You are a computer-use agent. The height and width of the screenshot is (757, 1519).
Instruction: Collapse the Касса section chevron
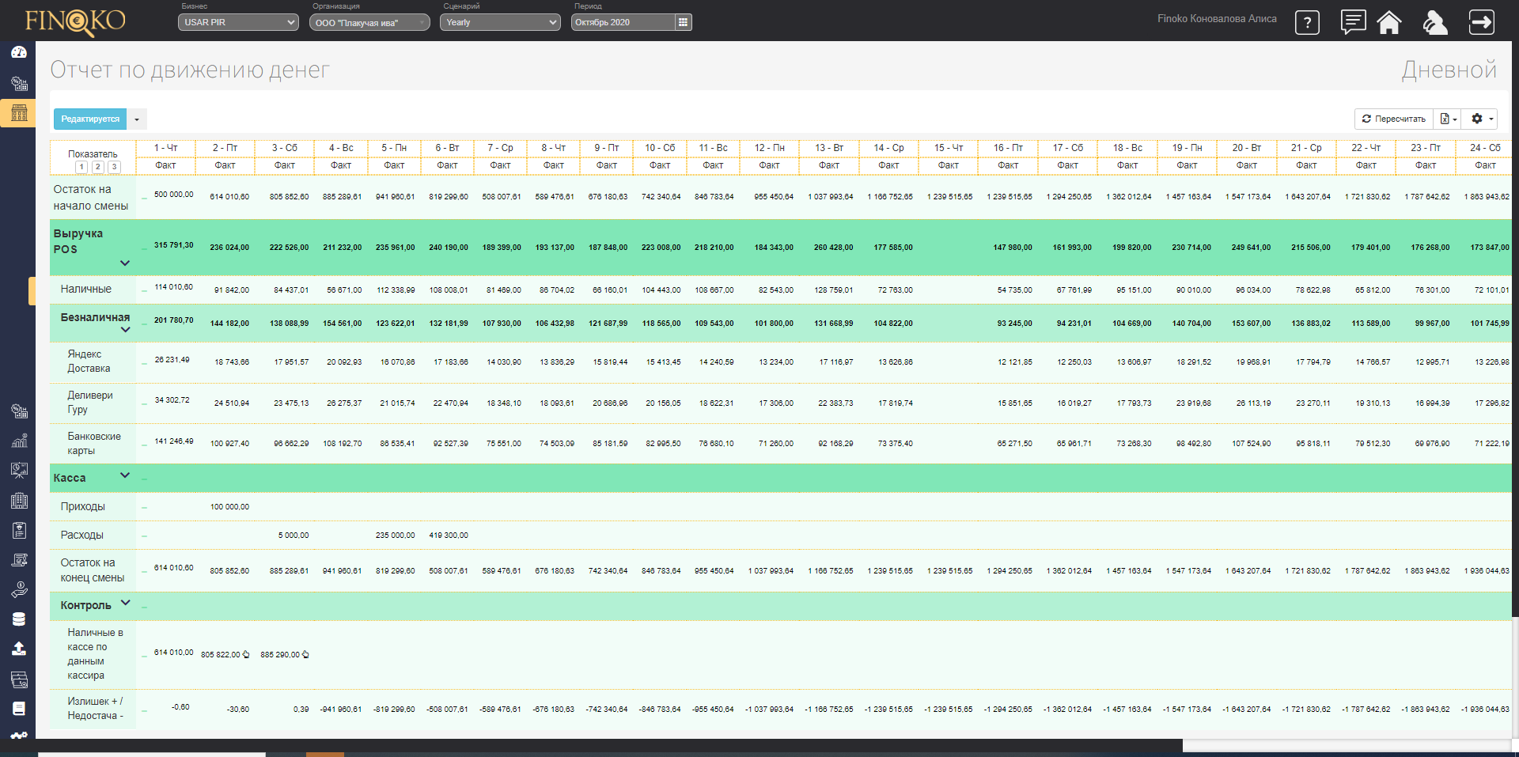pos(124,475)
